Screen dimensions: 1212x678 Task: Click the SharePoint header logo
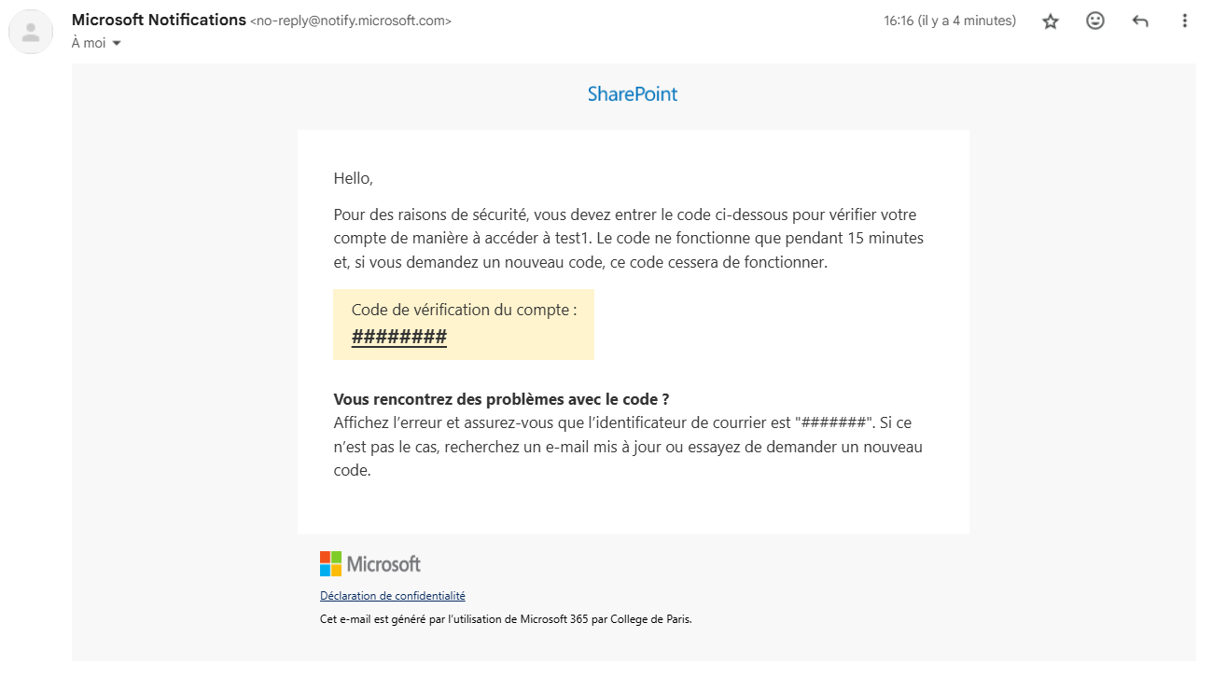(x=633, y=94)
